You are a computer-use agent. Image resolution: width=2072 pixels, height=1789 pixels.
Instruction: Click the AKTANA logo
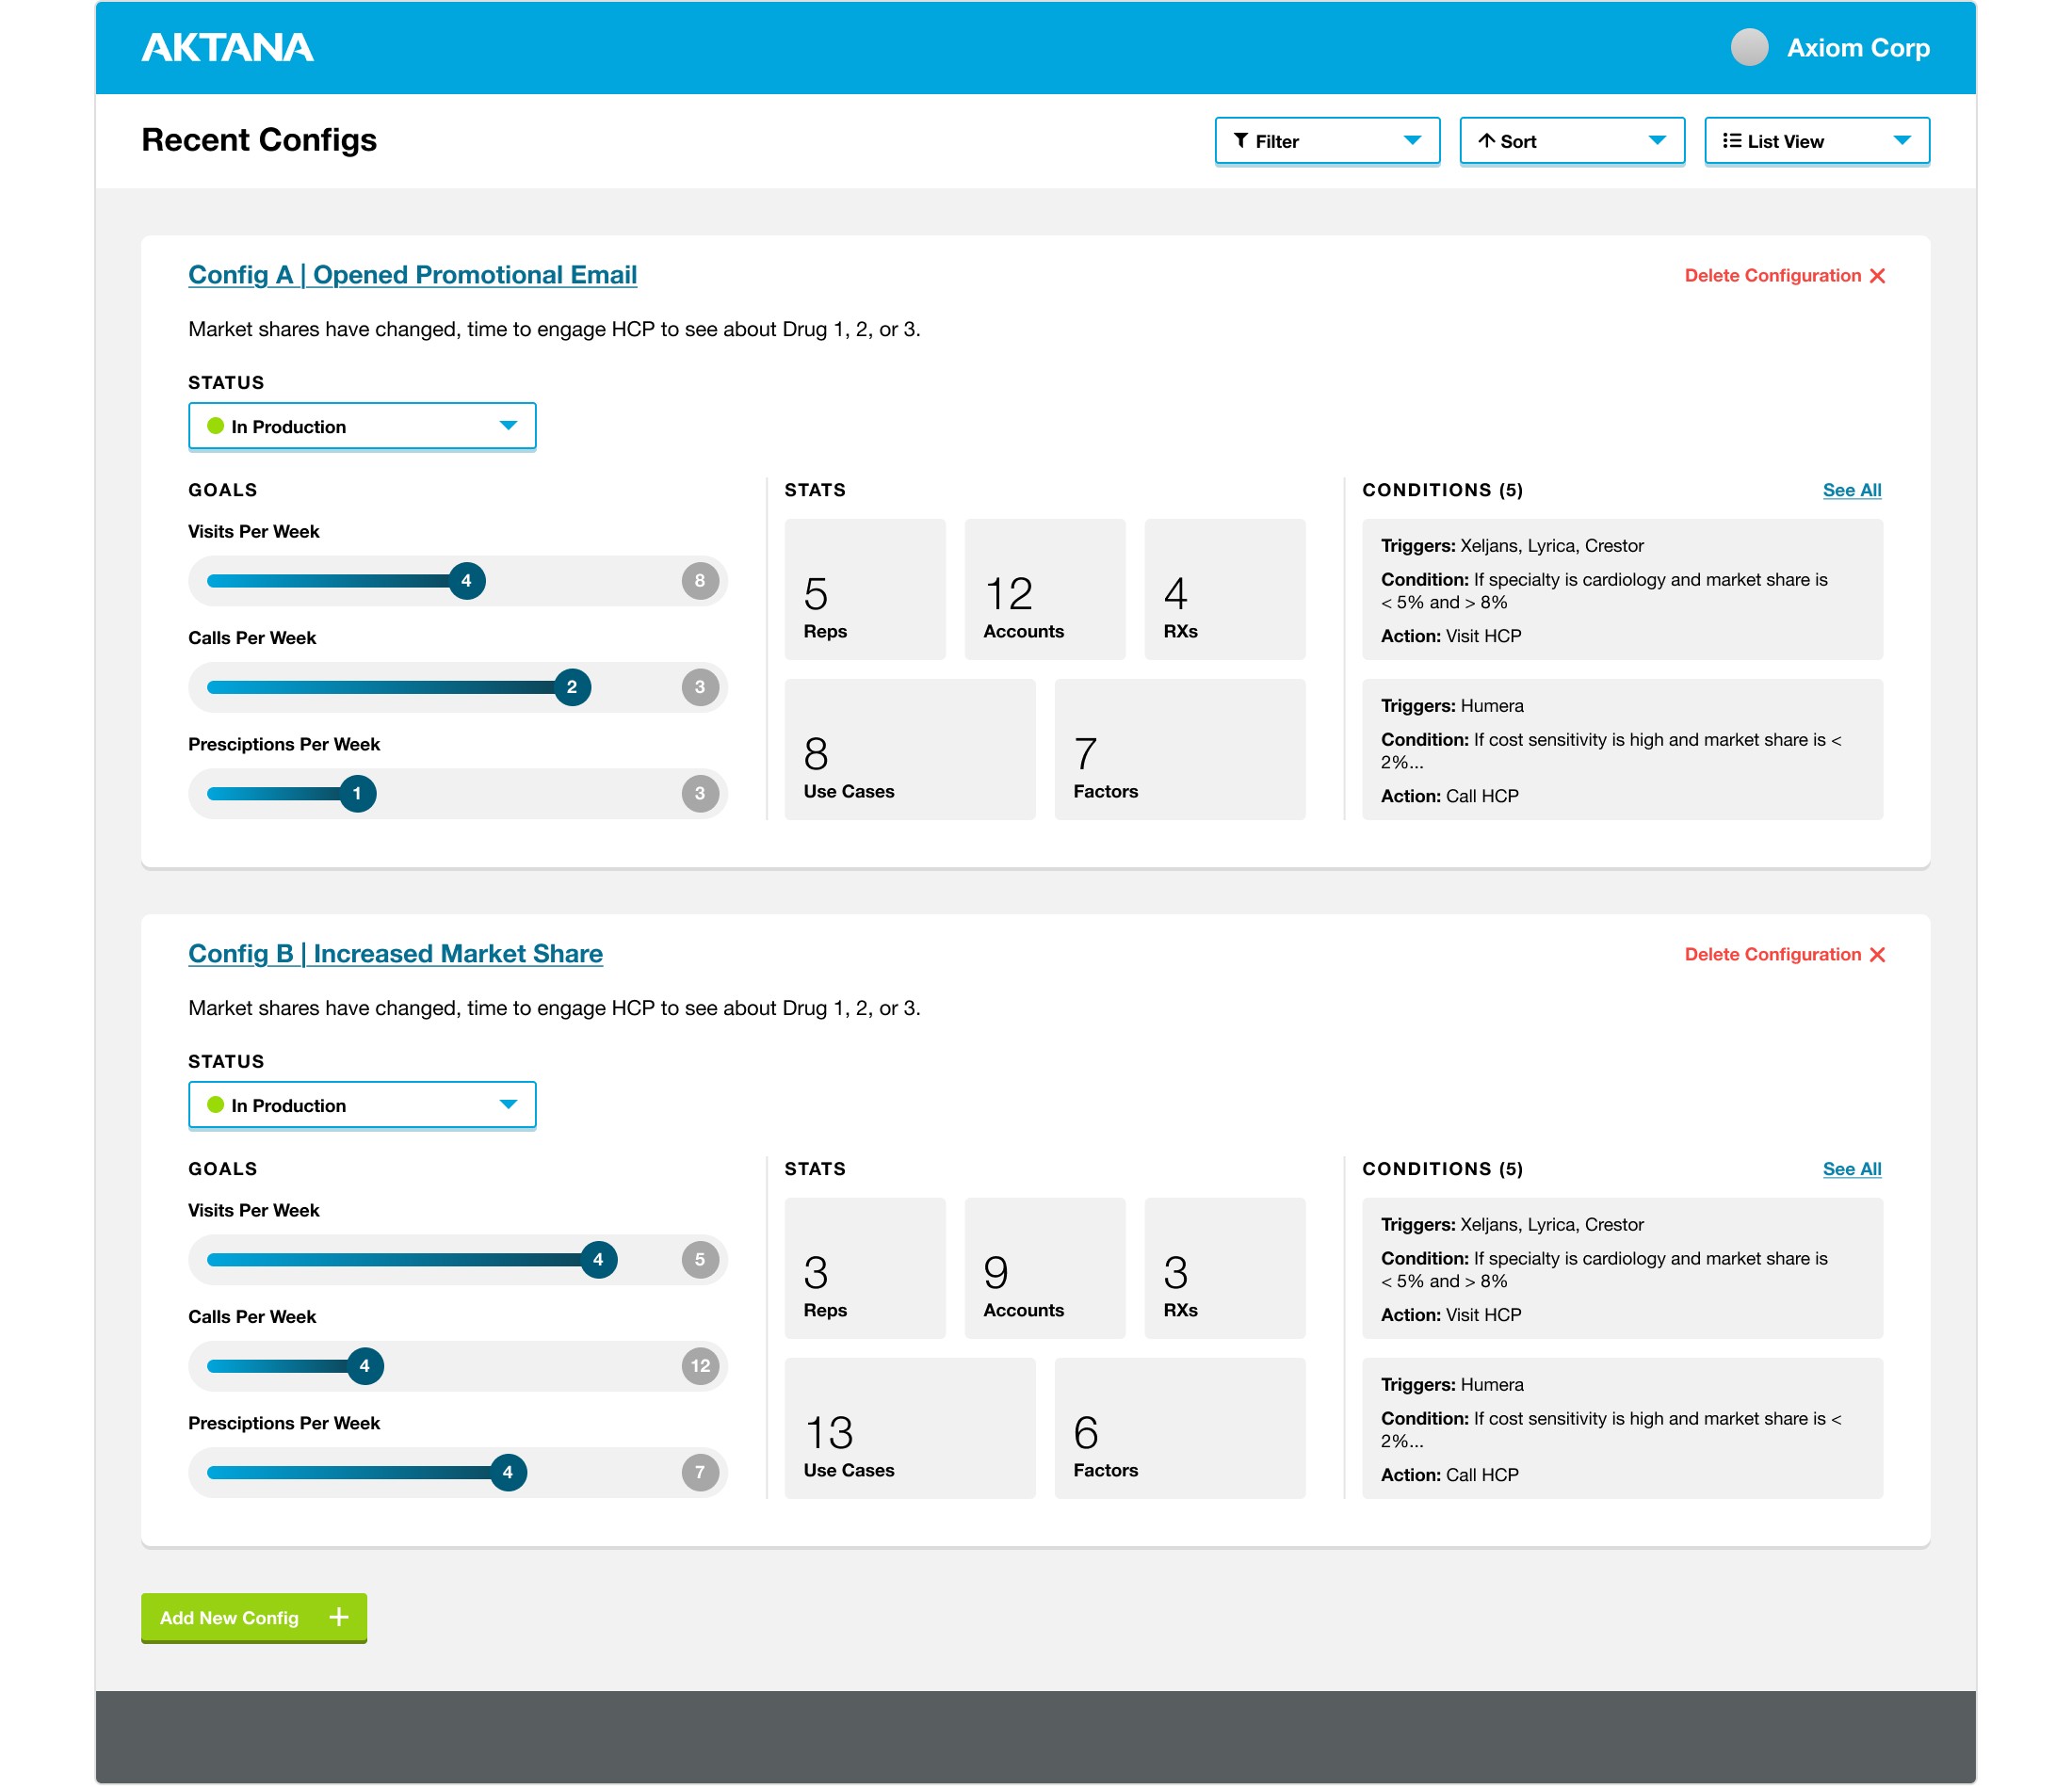227,47
